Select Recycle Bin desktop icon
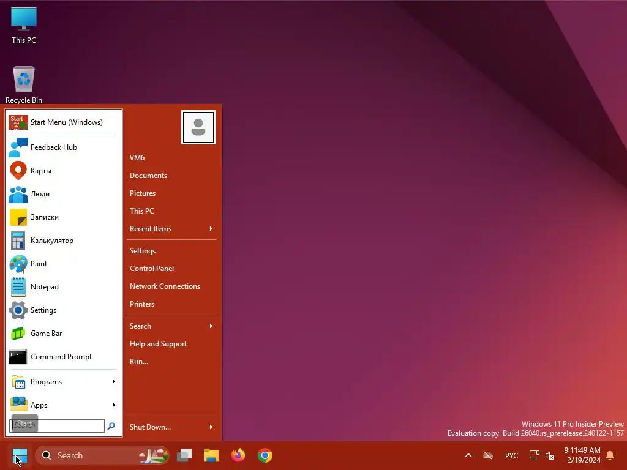 [x=24, y=84]
